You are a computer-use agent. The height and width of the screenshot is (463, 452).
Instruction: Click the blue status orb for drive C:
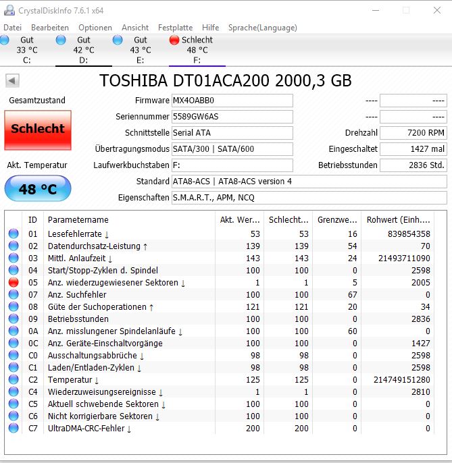[4, 40]
